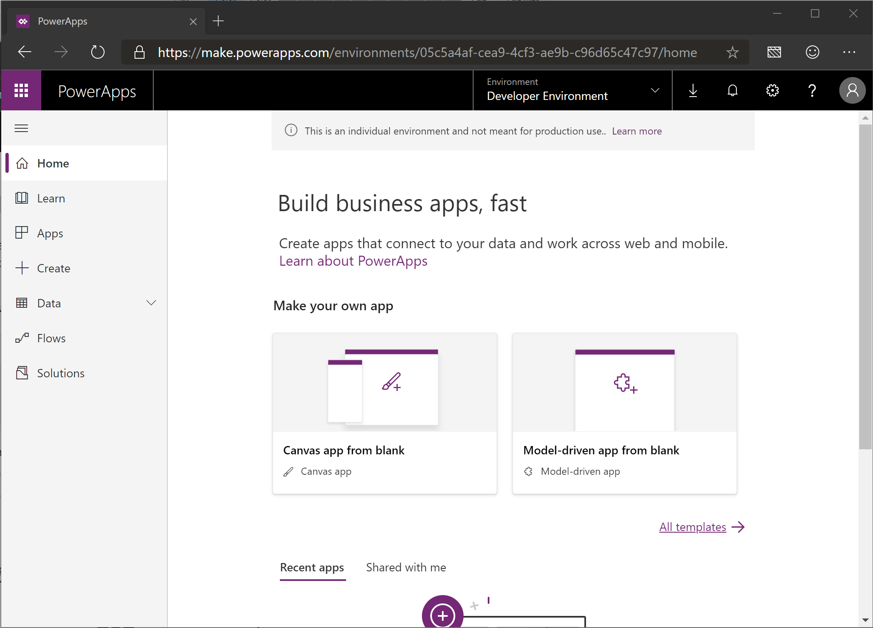873x628 pixels.
Task: Open the Create section
Action: pyautogui.click(x=53, y=268)
